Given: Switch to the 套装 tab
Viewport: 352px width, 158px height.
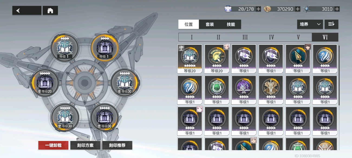Looking at the screenshot, I should click(210, 24).
